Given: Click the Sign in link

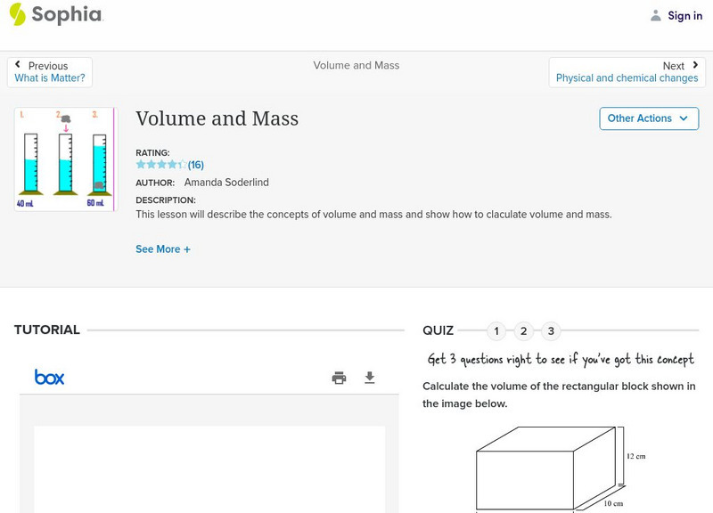Looking at the screenshot, I should (684, 15).
